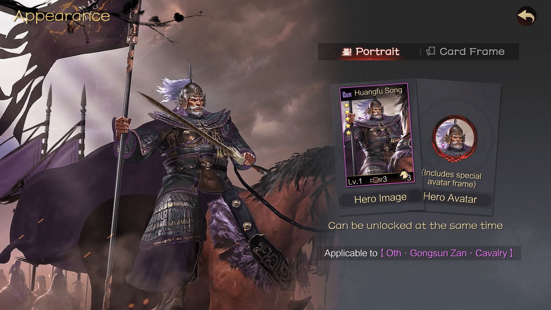This screenshot has width=551, height=310.
Task: Select the Huangfu Song hero card thumbnail
Action: click(x=377, y=135)
